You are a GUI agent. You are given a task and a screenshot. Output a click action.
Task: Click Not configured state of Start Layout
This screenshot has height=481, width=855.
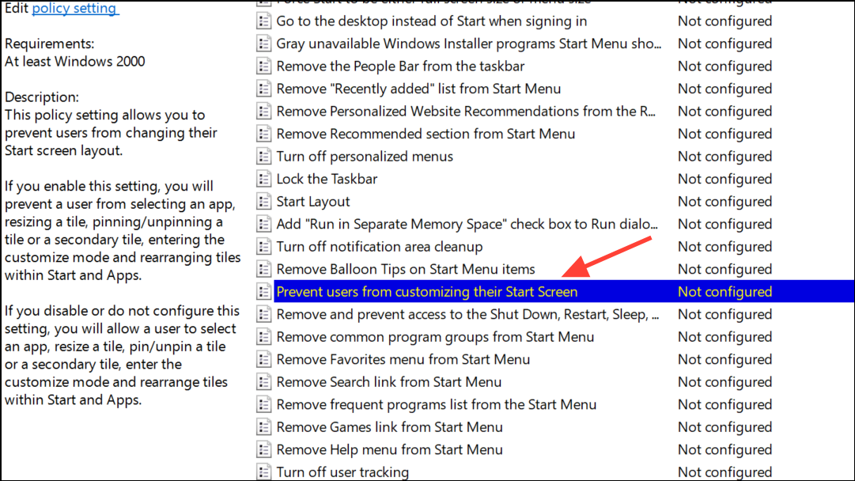pos(724,201)
